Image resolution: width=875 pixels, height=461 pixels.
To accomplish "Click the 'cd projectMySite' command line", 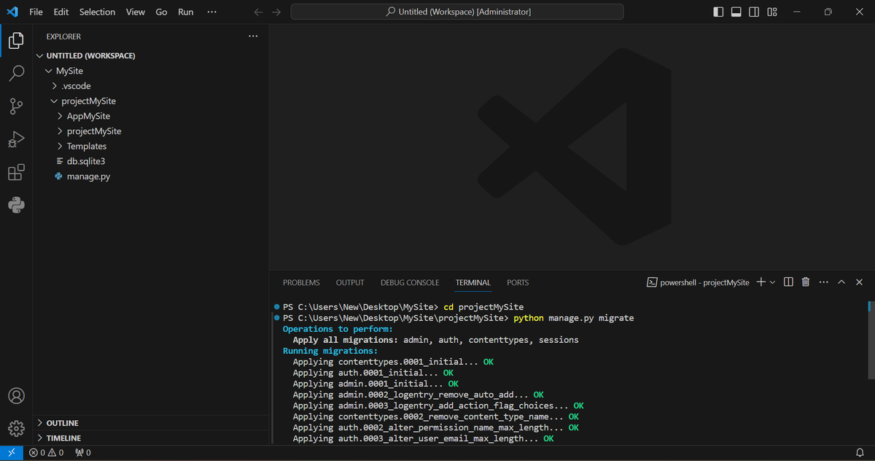I will [x=483, y=307].
